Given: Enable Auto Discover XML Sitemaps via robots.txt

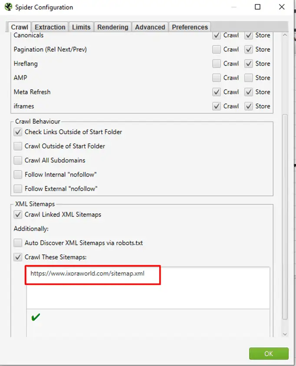Looking at the screenshot, I should (18, 243).
